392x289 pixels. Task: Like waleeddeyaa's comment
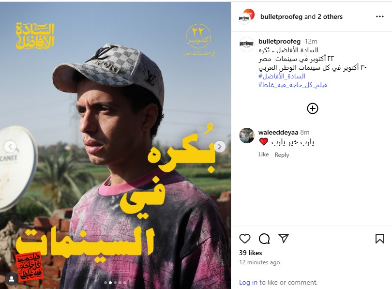coord(263,154)
